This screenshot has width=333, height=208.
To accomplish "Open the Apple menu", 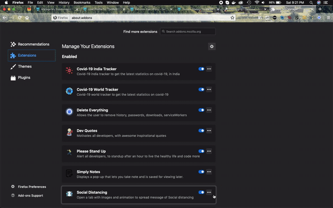I will coord(6,3).
